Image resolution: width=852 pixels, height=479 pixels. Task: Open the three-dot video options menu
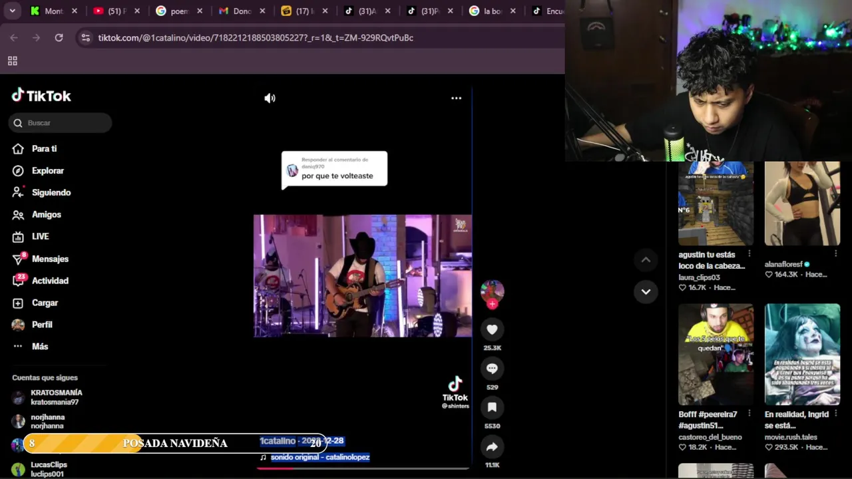(x=456, y=98)
